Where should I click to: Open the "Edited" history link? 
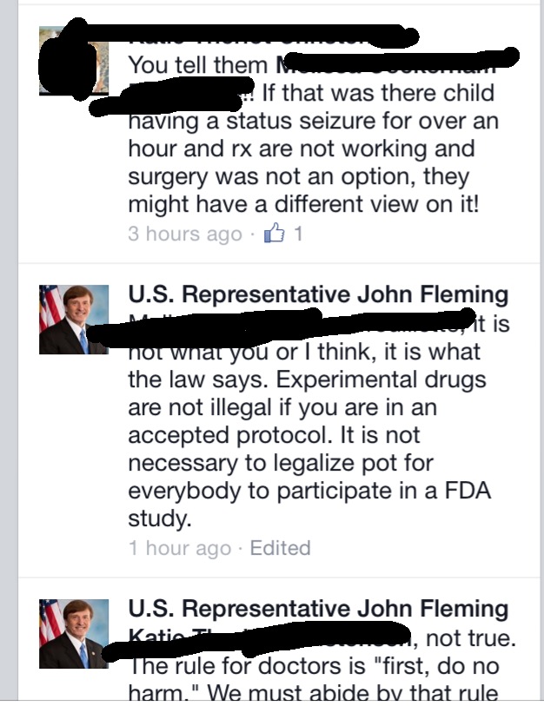tap(280, 548)
